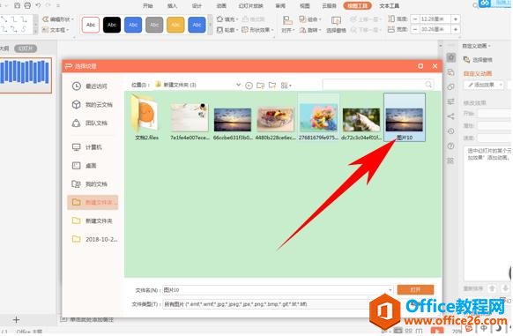
Task: Open the plain 新建文件夹 sidebar folder
Action: click(92, 220)
